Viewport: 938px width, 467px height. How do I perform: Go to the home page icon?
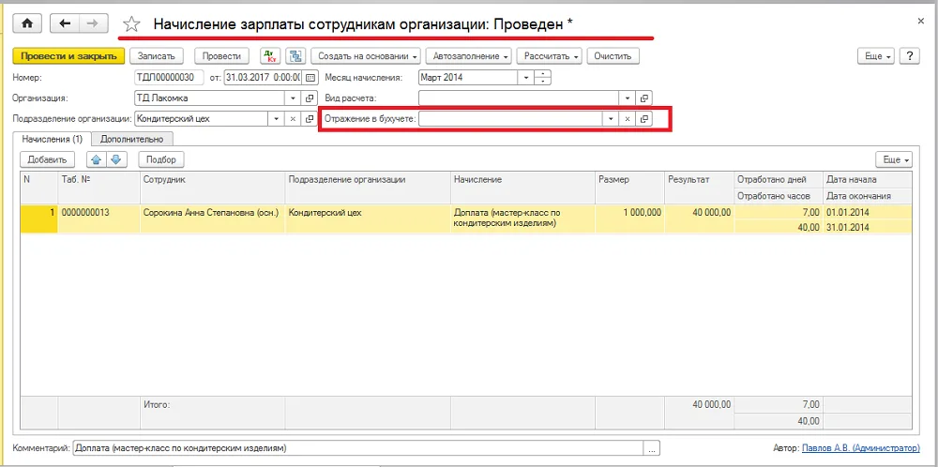(28, 23)
